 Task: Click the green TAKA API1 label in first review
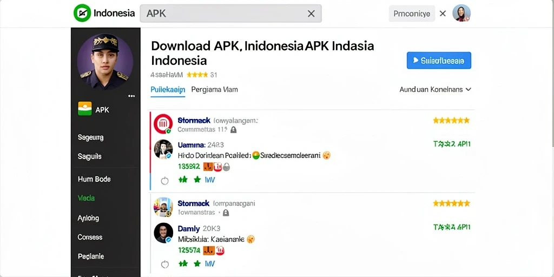coord(452,144)
